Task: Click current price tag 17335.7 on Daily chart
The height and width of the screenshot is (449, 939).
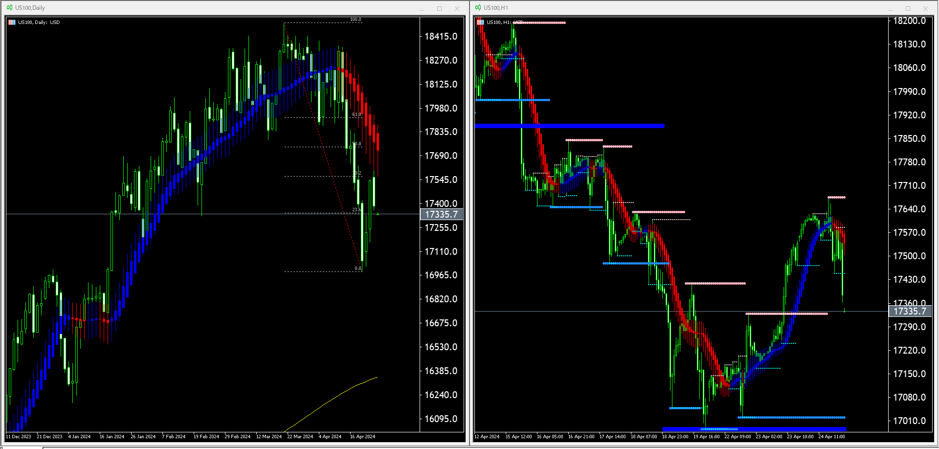Action: pos(442,214)
